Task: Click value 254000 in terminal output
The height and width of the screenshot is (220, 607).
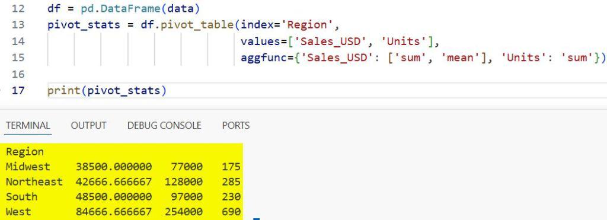Action: pos(184,212)
